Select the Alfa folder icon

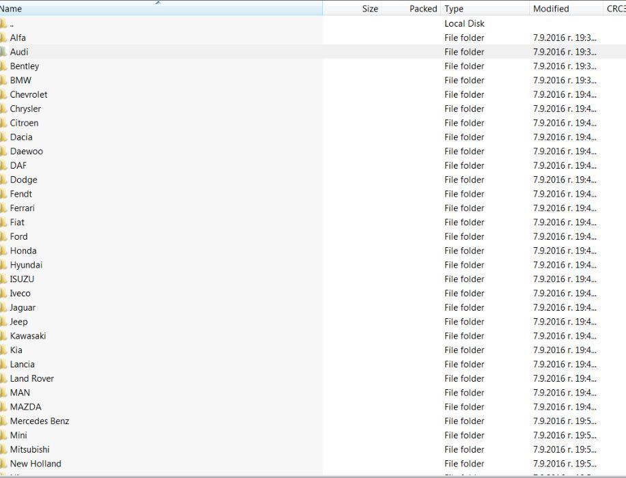[3, 38]
